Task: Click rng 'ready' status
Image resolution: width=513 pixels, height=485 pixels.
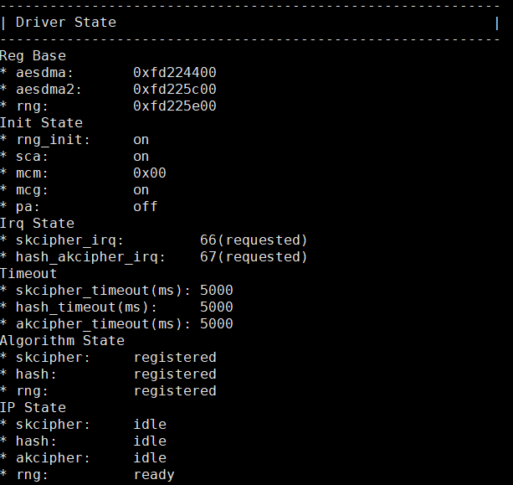Action: 154,475
